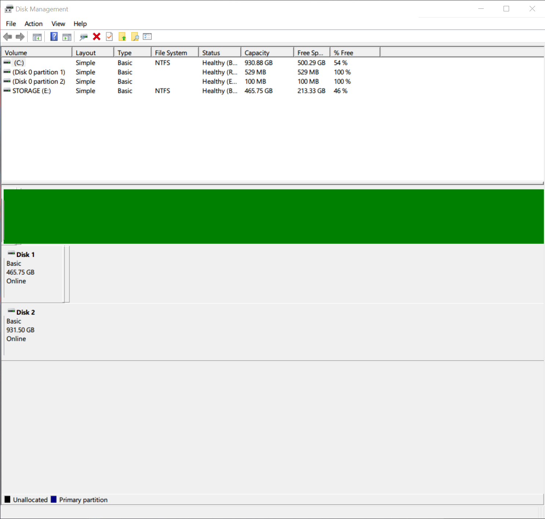Click the 500.29 GB free space cell

[x=311, y=63]
